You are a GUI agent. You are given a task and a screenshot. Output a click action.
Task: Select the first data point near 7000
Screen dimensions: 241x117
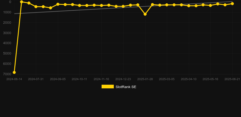[14, 72]
